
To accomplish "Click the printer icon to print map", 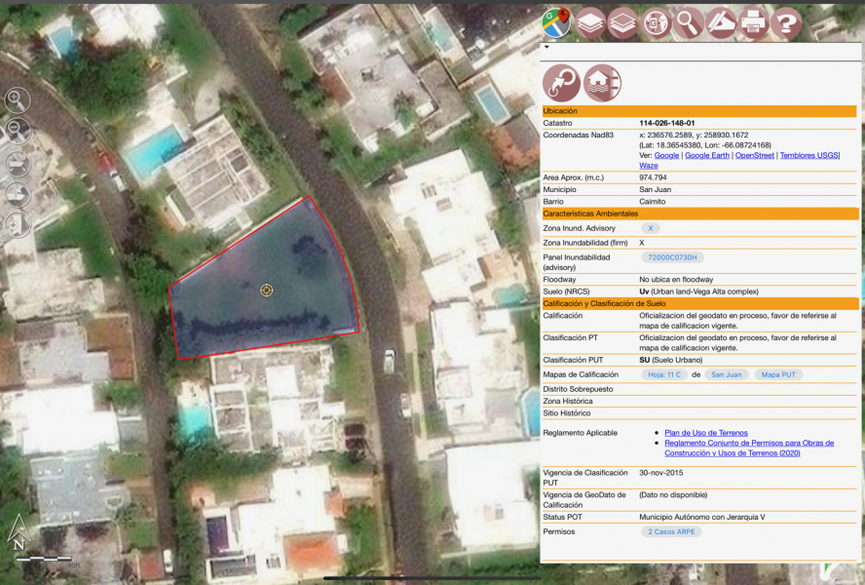I will tap(754, 21).
